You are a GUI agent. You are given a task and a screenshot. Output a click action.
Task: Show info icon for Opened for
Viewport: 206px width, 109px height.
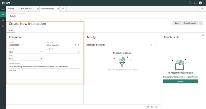(x=75, y=45)
